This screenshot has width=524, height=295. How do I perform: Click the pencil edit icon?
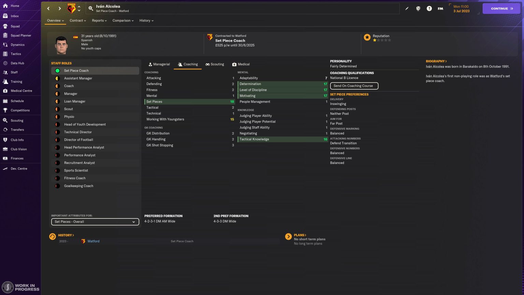pyautogui.click(x=407, y=9)
